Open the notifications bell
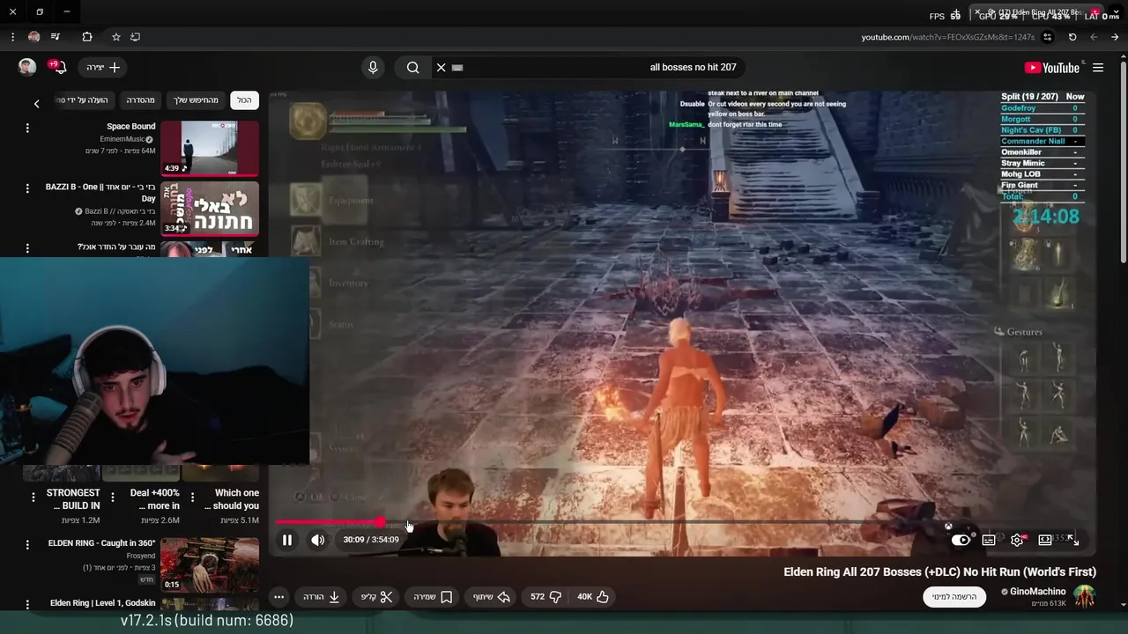The height and width of the screenshot is (634, 1128). (62, 68)
